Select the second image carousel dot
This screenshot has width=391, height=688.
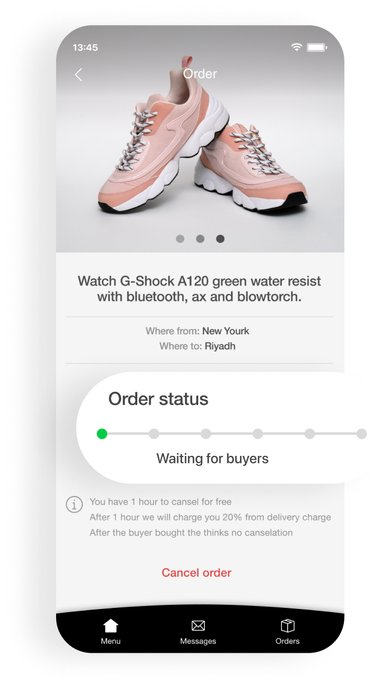click(200, 239)
